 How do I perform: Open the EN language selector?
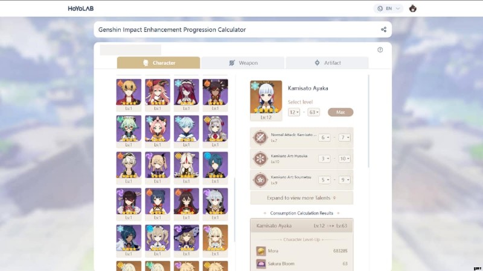click(388, 8)
